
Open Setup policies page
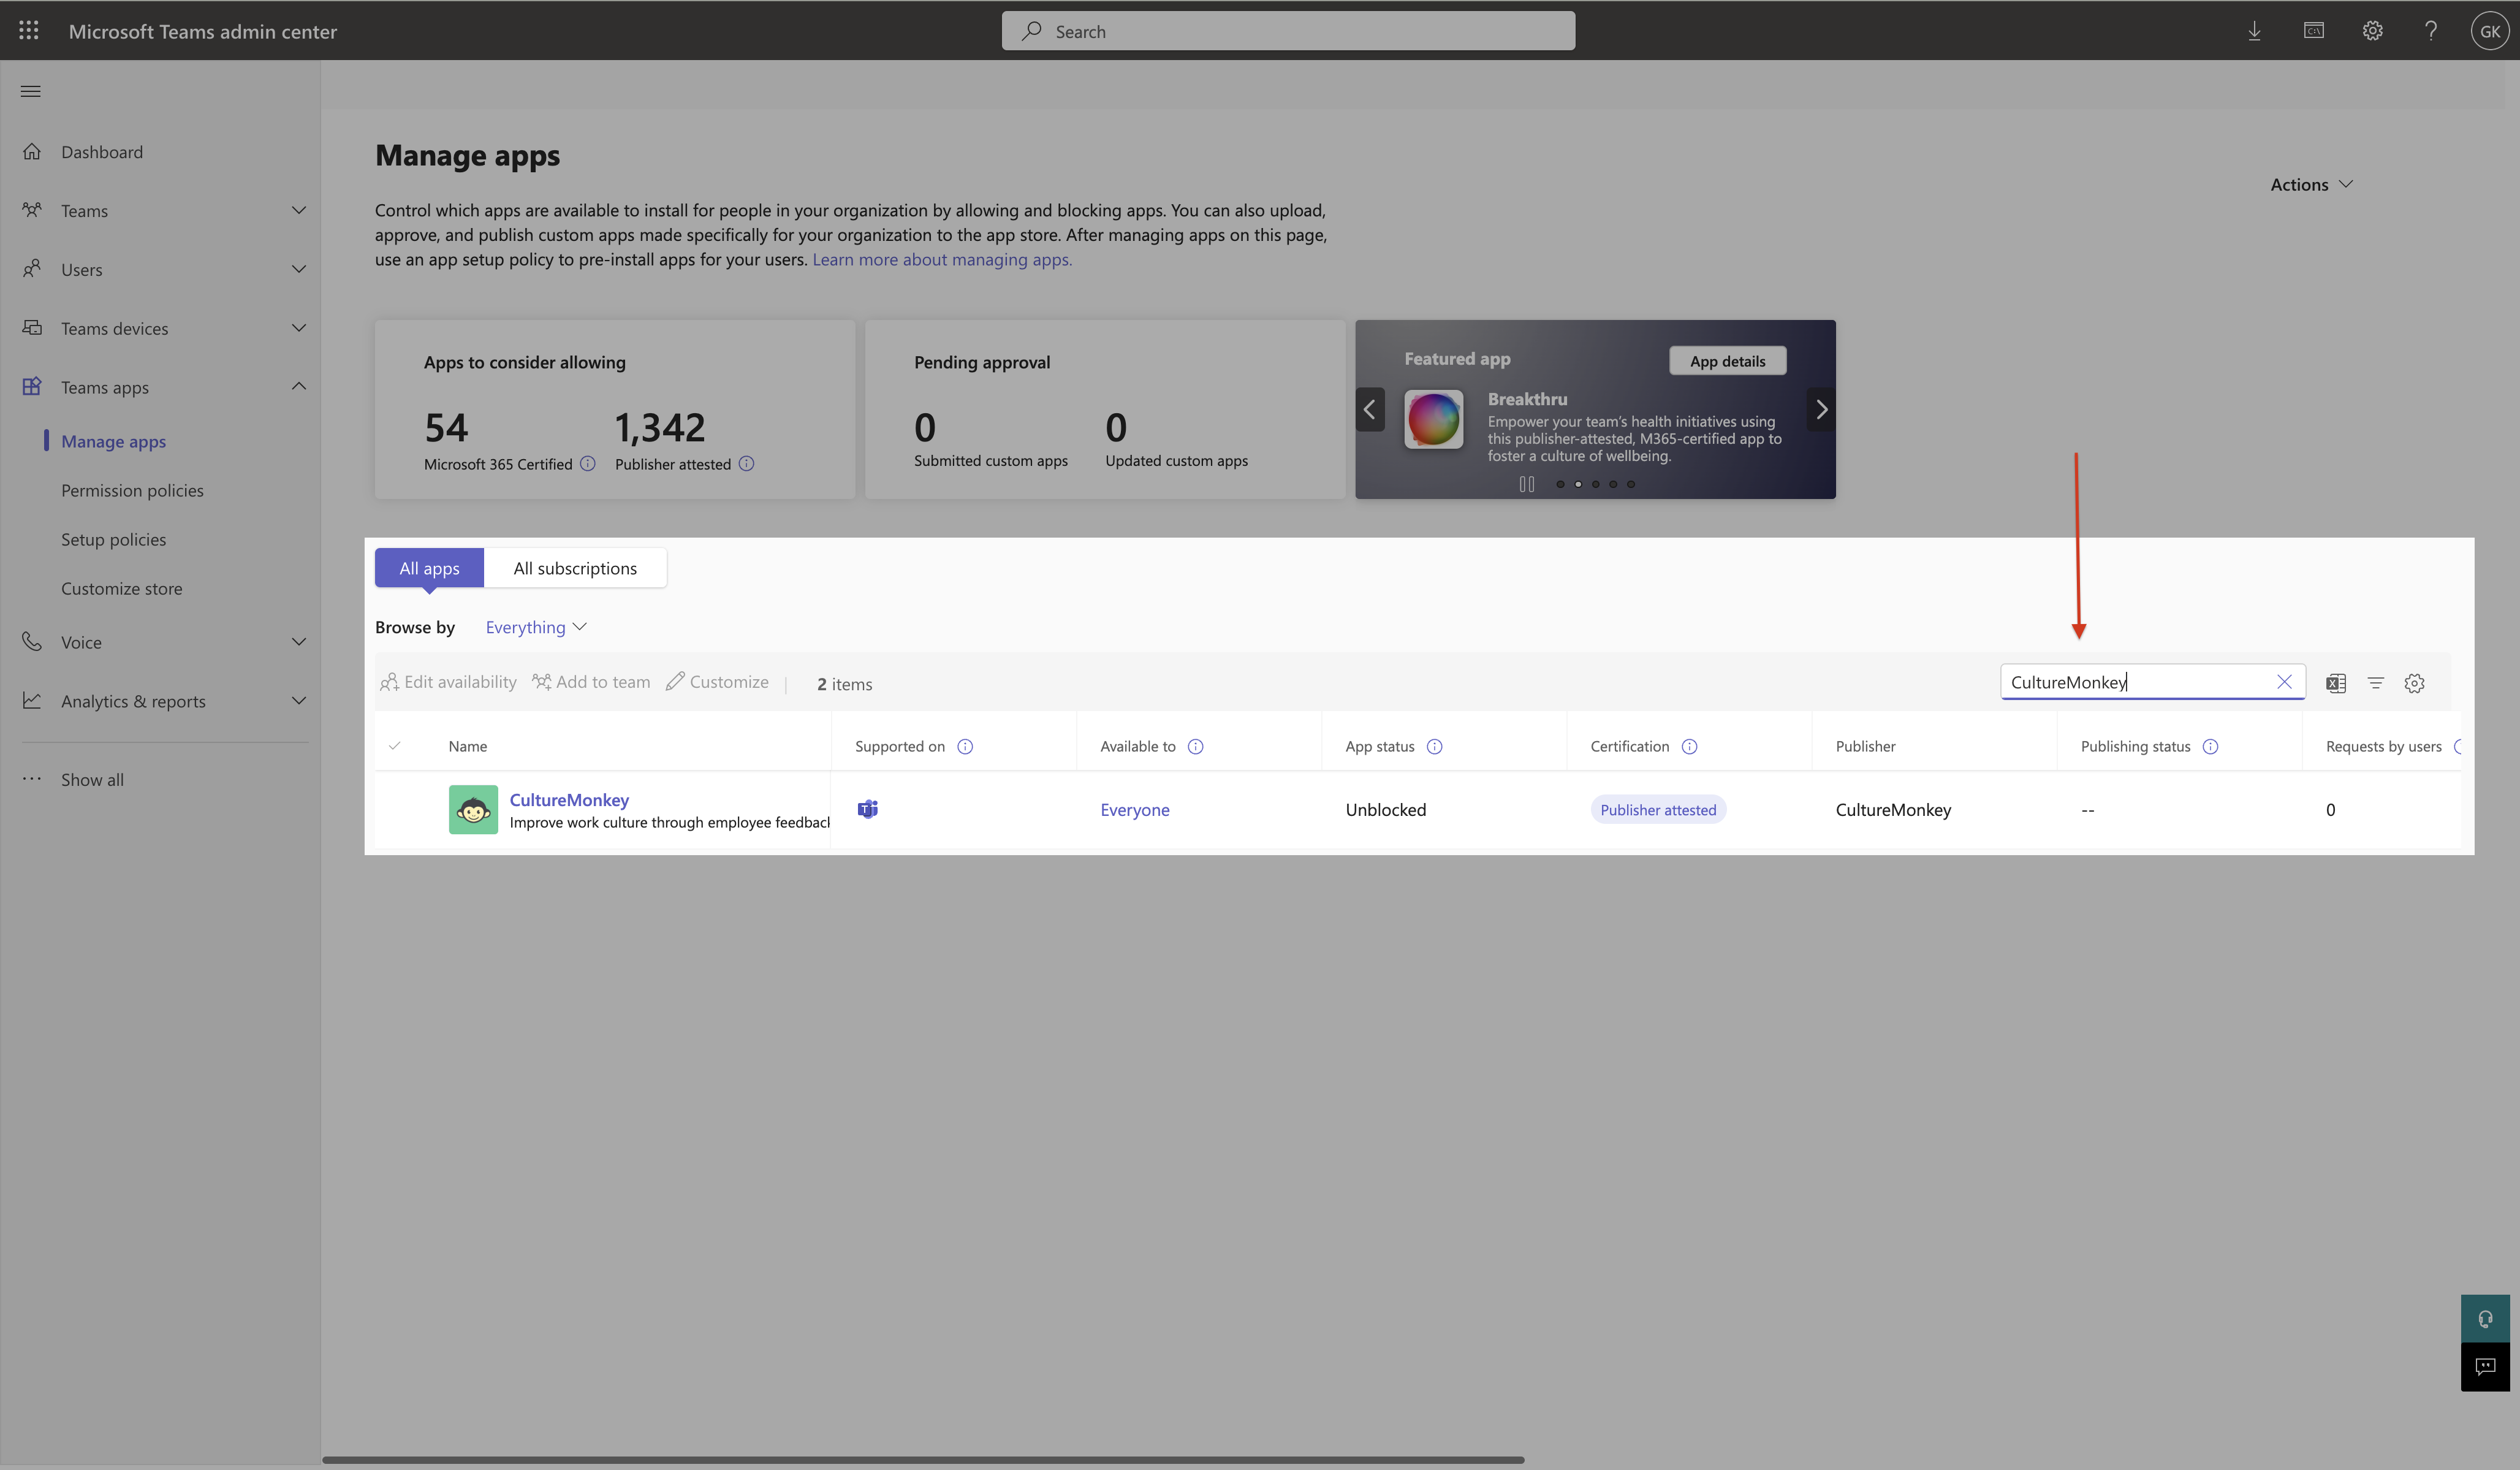tap(113, 539)
